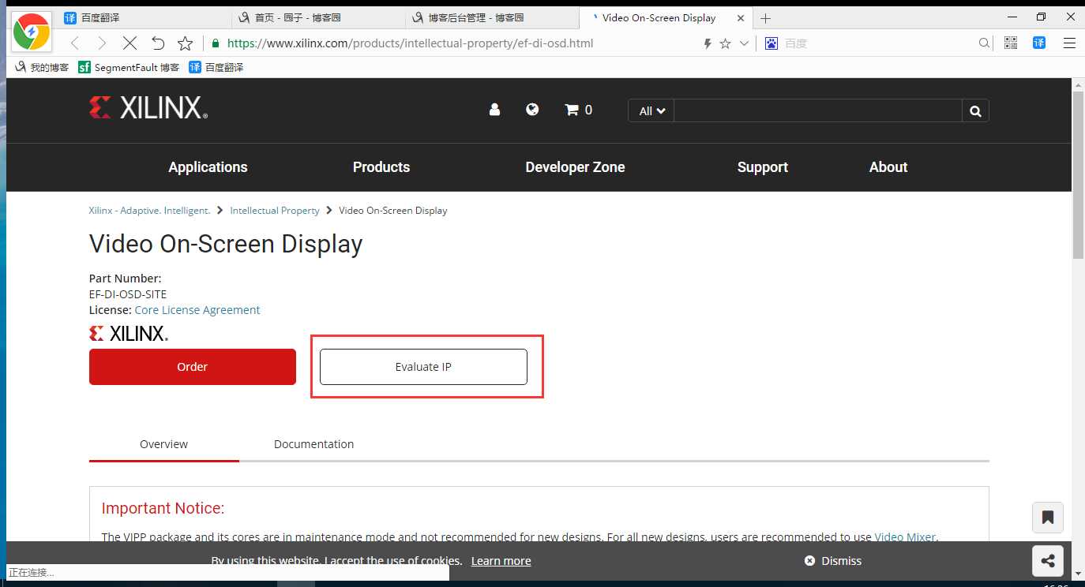Screen dimensions: 1085x587
Task: Open browser hamburger menu
Action: [x=1069, y=43]
